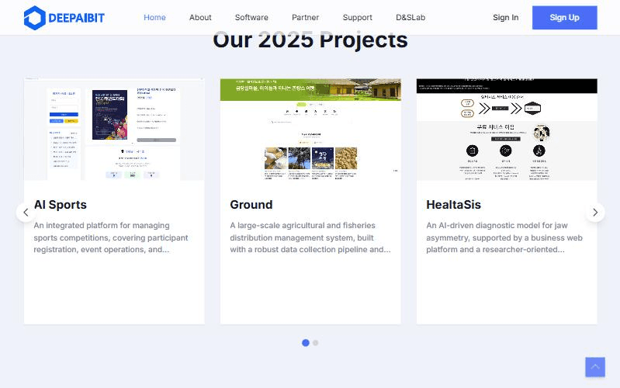
Task: Click the HealtaSis jaw asymmetry description
Action: click(x=504, y=237)
